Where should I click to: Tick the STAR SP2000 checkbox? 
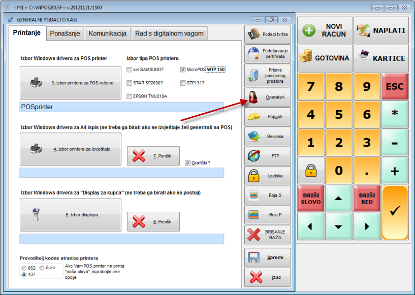click(x=130, y=83)
